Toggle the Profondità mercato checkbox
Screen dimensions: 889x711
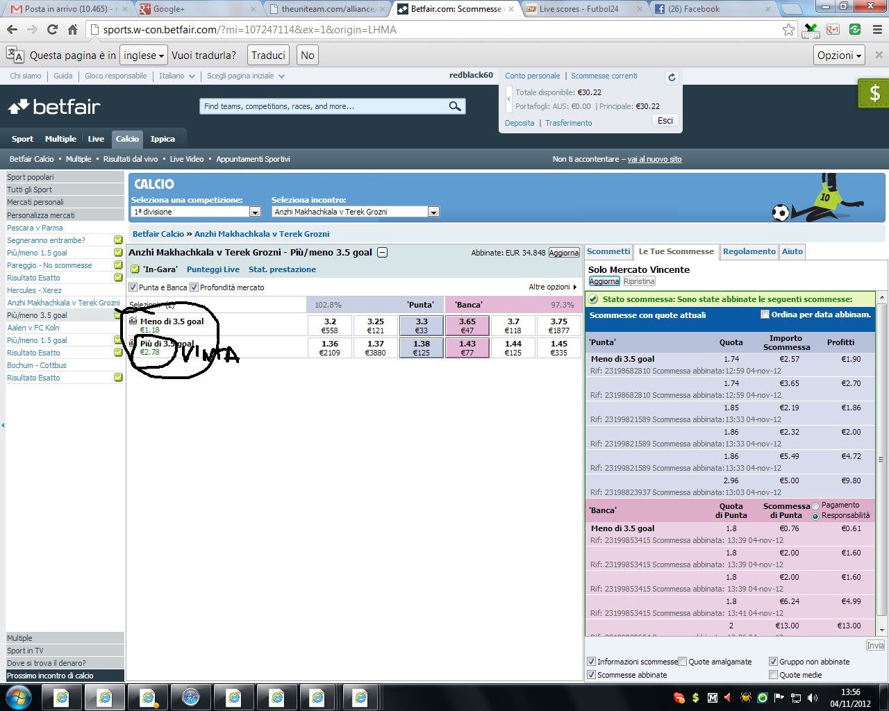click(194, 287)
